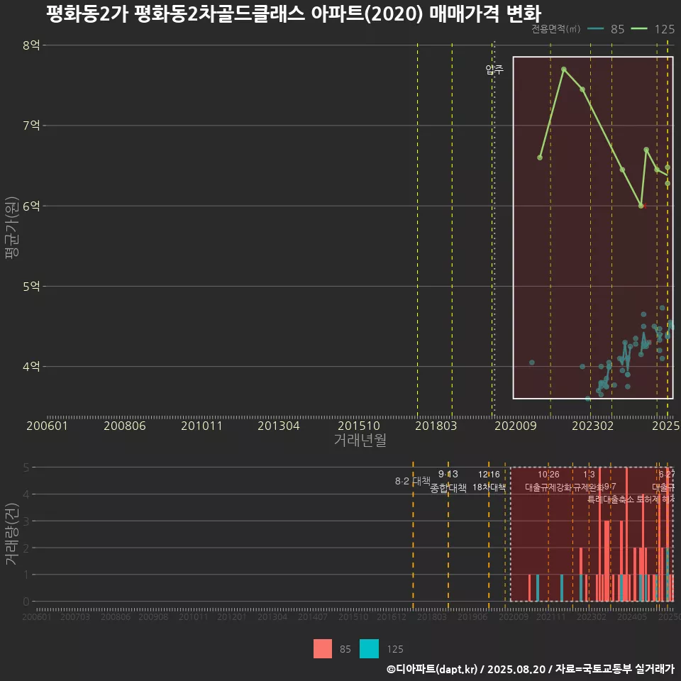Screen dimensions: 681x681
Task: Click the '대출규제강화' annotation under 10·26
Action: coord(548,487)
